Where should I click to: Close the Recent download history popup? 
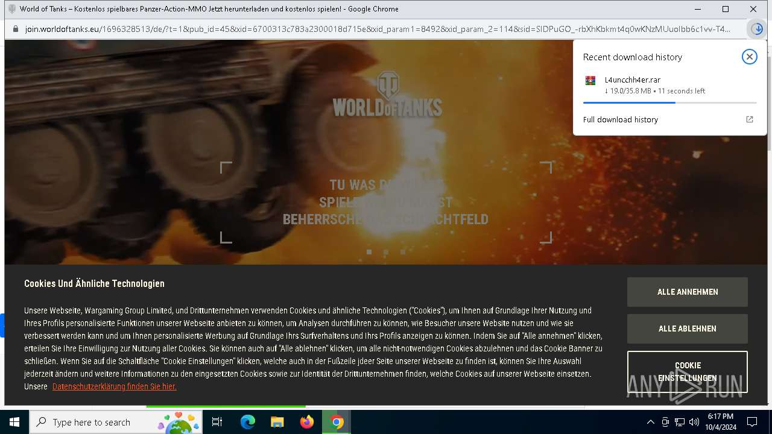pos(749,57)
